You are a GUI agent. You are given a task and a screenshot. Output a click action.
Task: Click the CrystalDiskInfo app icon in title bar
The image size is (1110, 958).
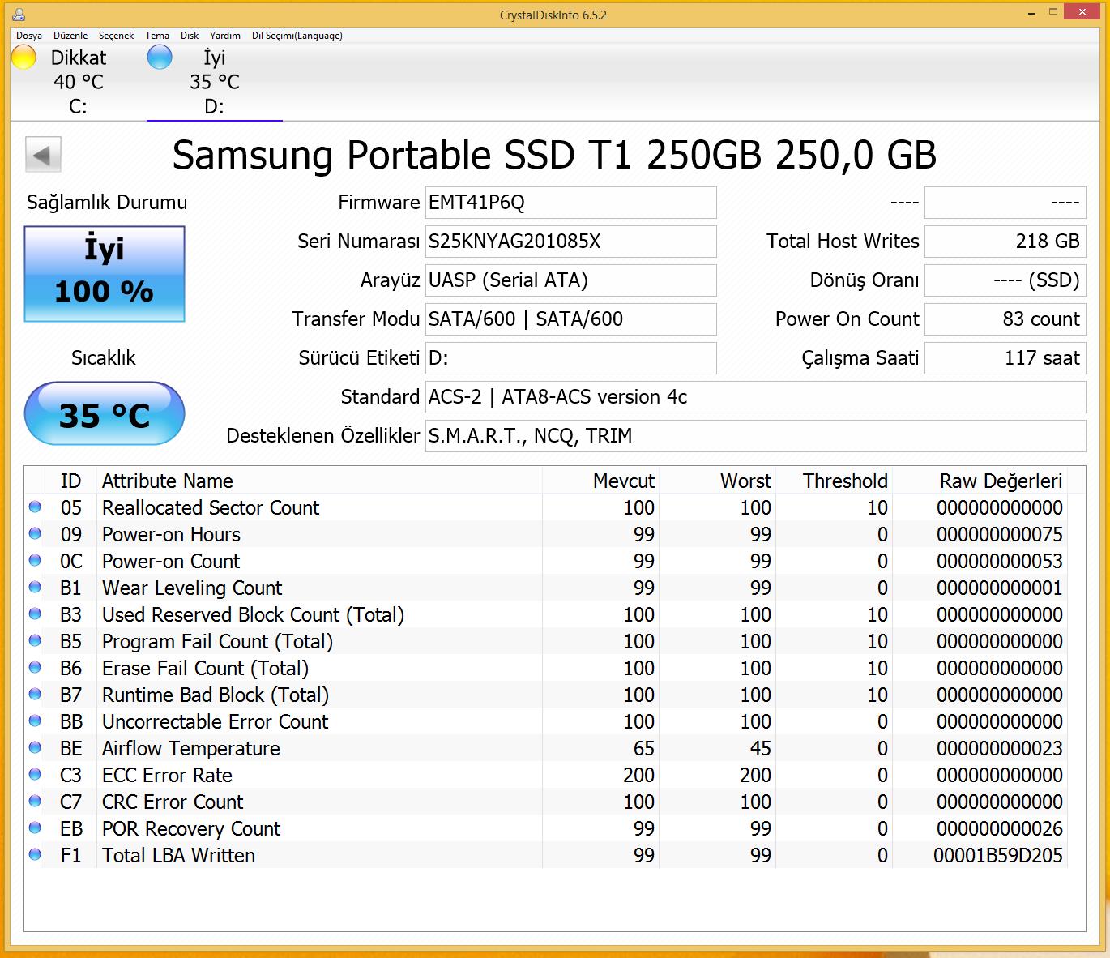[x=19, y=14]
